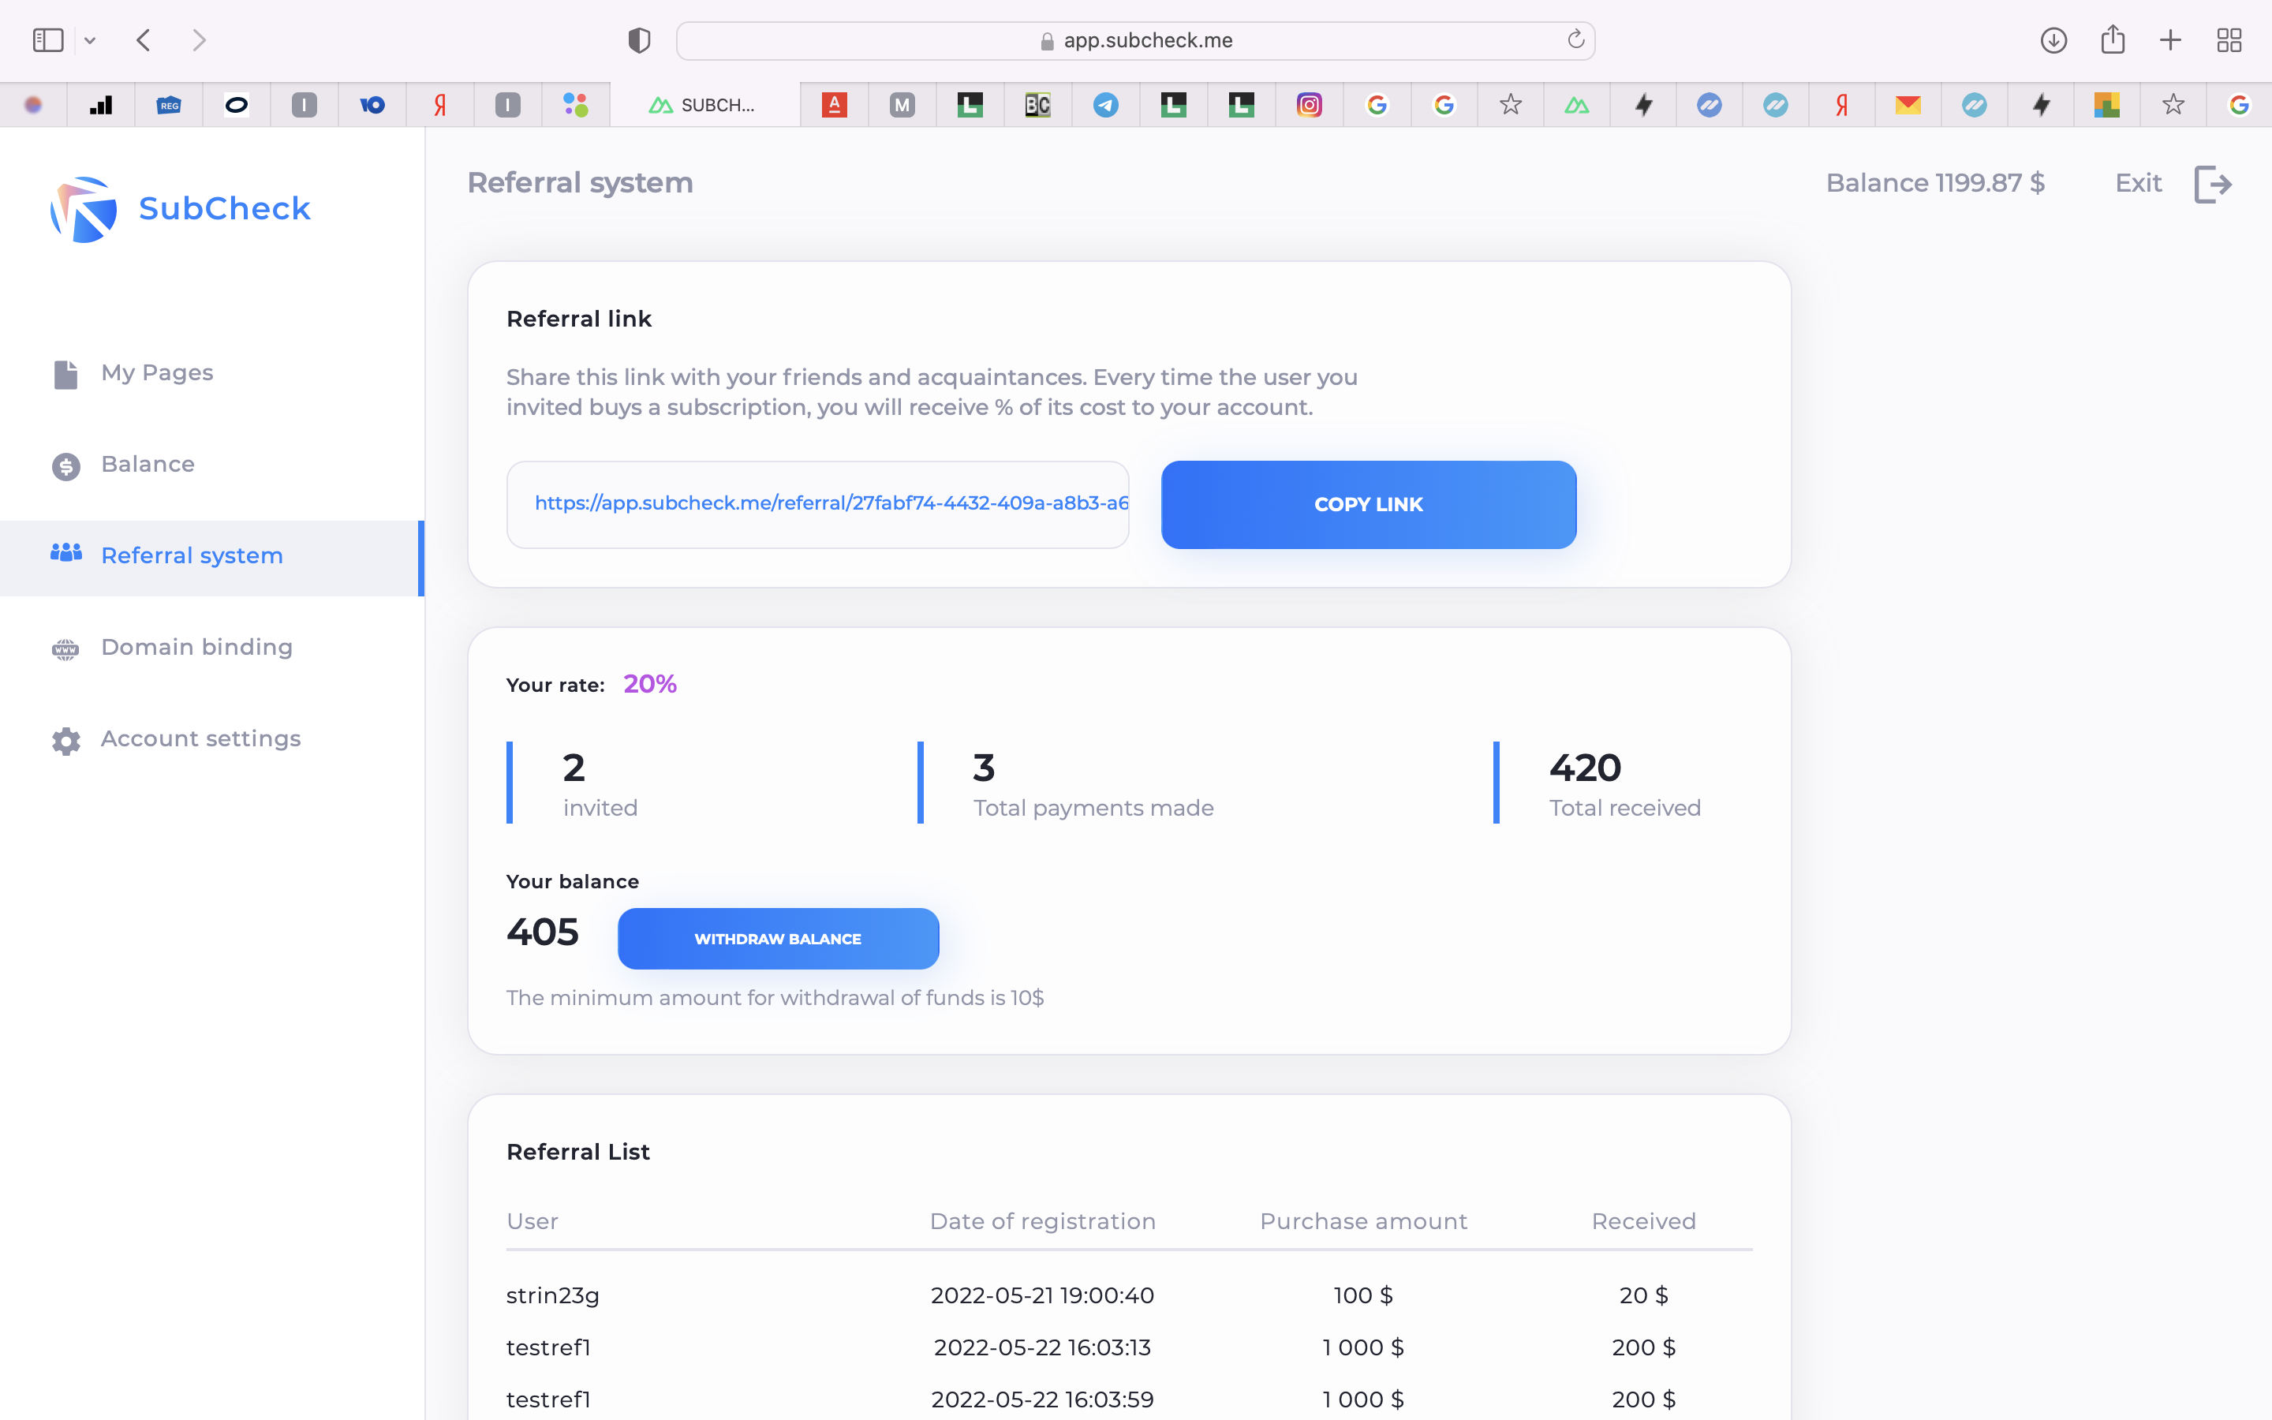2272x1420 pixels.
Task: Switch to the red A favicon tab
Action: (835, 105)
